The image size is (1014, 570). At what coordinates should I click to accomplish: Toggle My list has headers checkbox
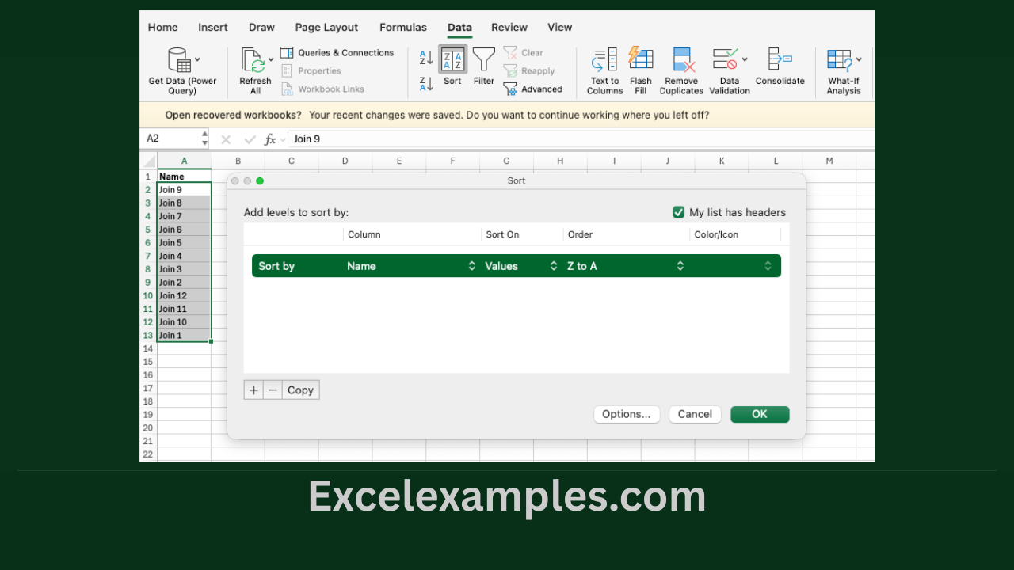tap(678, 212)
